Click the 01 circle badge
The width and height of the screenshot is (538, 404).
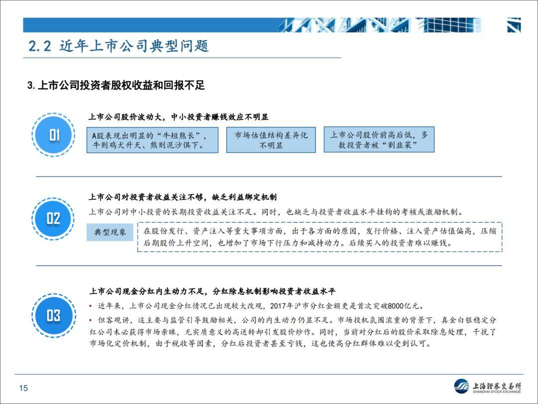(53, 135)
